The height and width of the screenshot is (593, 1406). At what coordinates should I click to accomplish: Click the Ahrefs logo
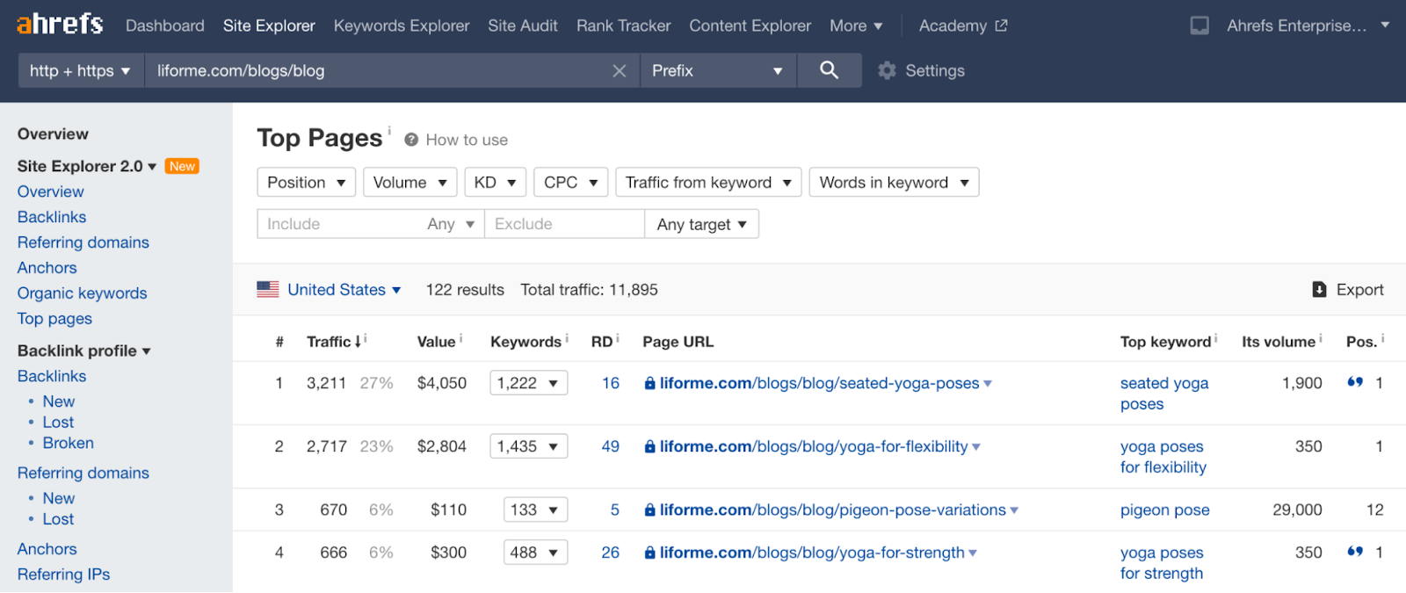click(x=60, y=24)
